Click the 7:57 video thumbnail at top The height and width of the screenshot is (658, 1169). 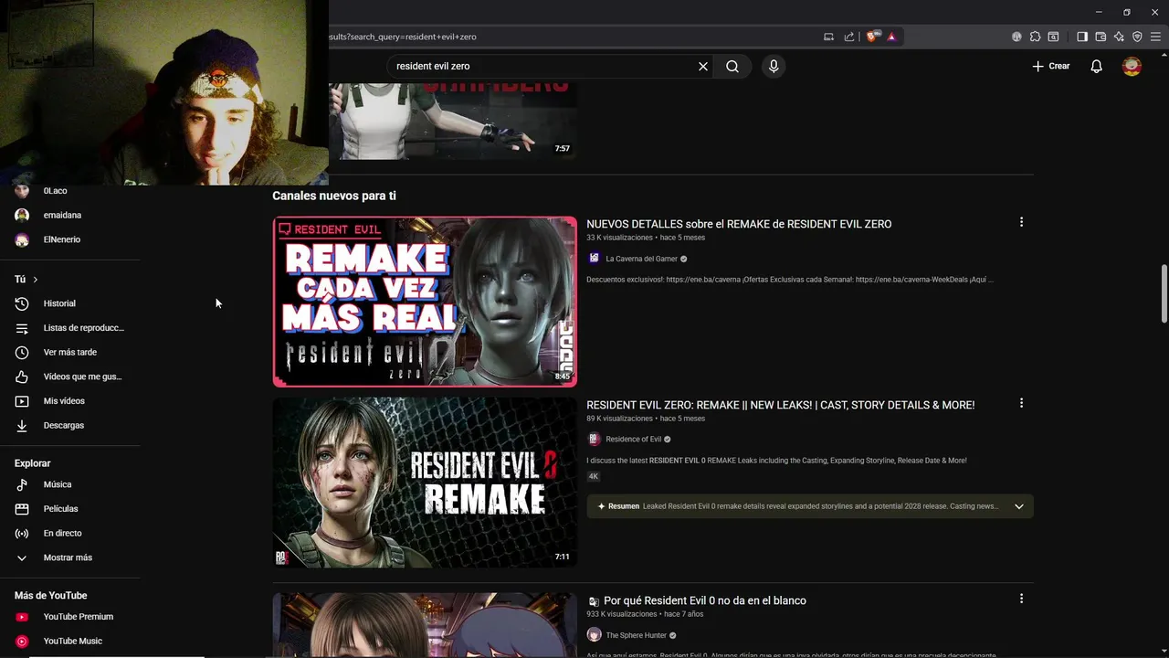pyautogui.click(x=453, y=121)
